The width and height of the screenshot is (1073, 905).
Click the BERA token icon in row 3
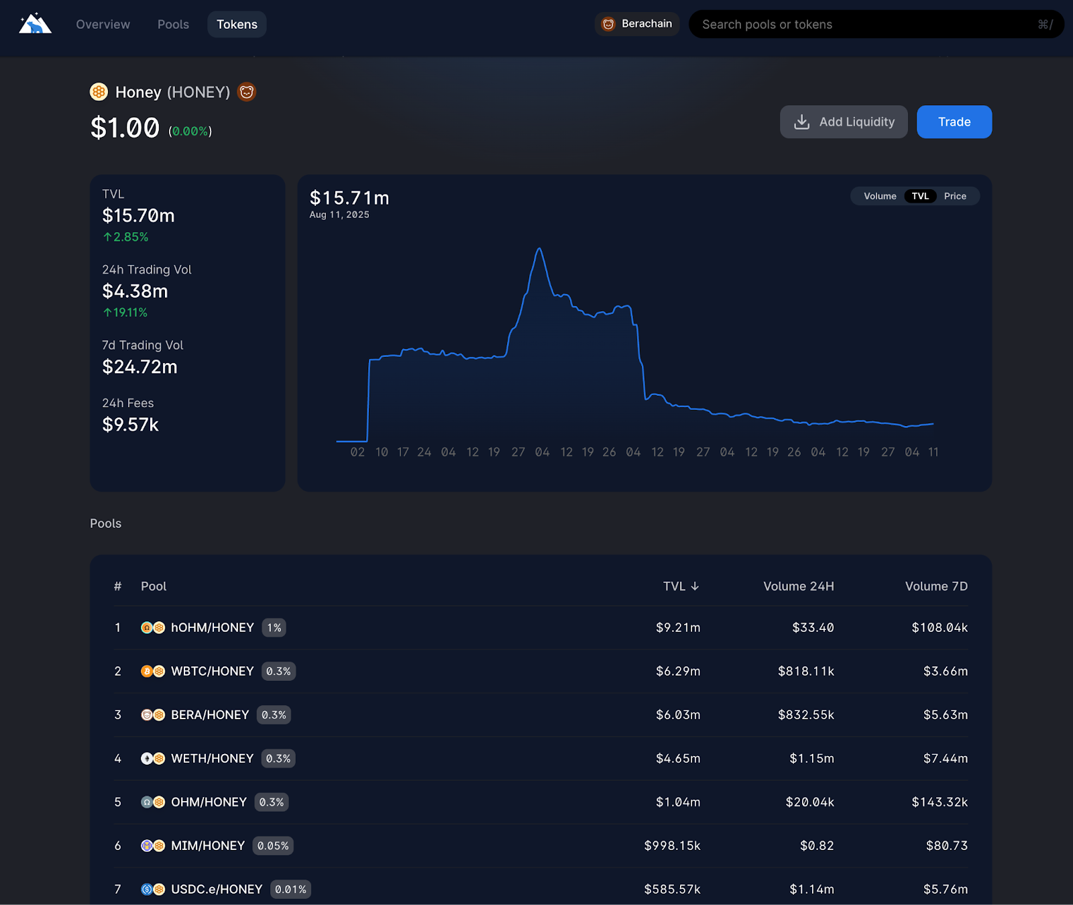147,714
